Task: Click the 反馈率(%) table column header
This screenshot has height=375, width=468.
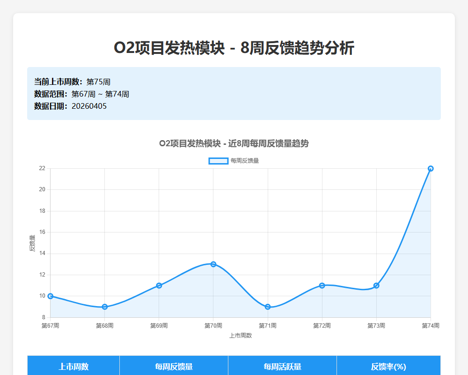Action: click(x=388, y=366)
